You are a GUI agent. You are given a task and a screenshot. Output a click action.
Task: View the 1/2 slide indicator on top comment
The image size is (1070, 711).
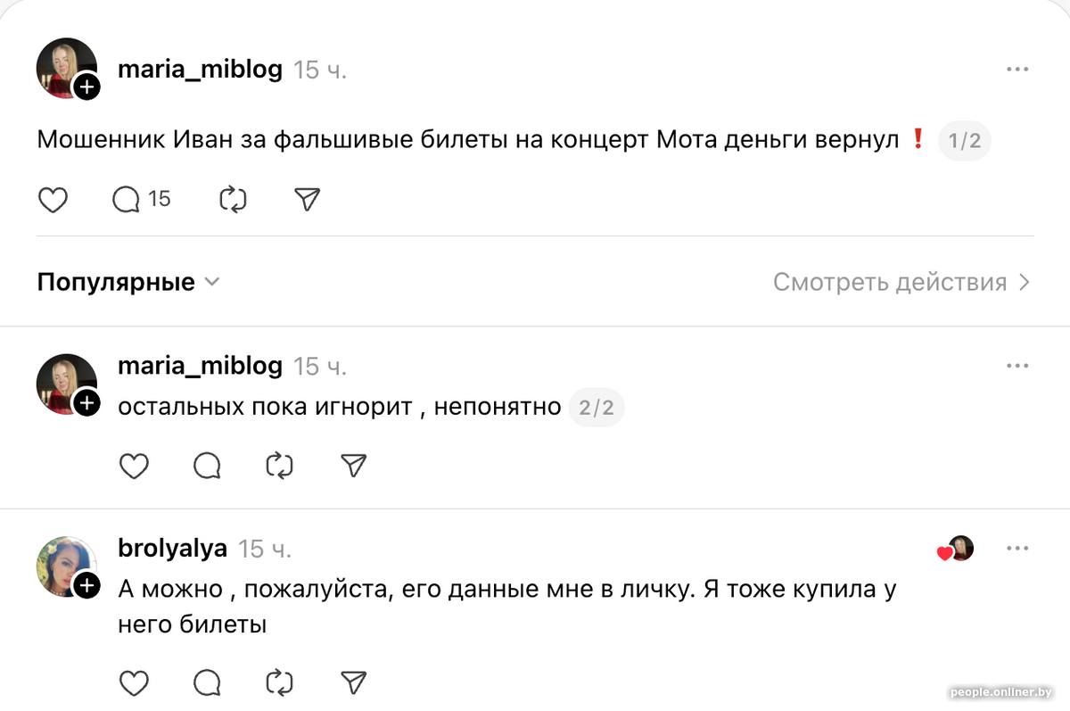point(964,140)
